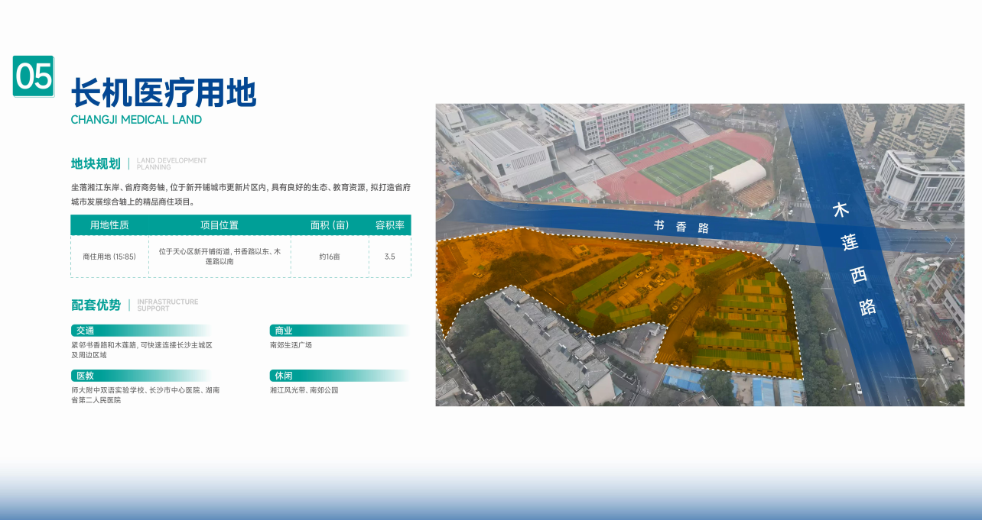Click the 面积 (亩) column header

pos(330,225)
